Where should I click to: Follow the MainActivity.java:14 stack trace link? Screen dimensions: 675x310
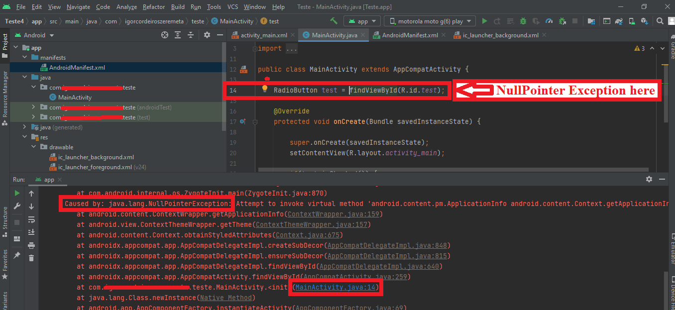[x=336, y=287]
